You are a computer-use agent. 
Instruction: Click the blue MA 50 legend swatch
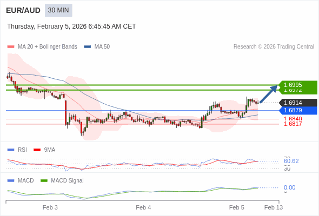point(88,47)
